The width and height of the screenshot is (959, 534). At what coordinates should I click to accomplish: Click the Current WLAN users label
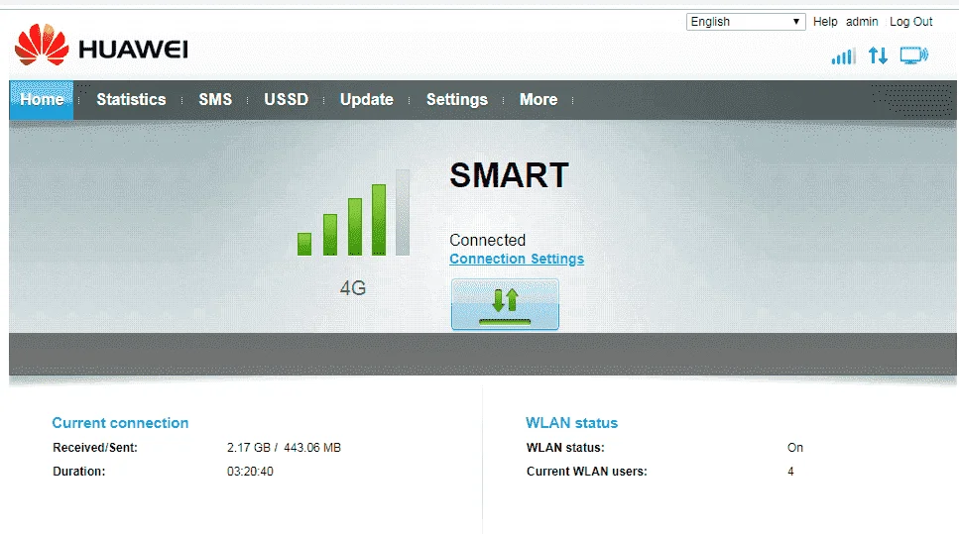[x=586, y=472]
